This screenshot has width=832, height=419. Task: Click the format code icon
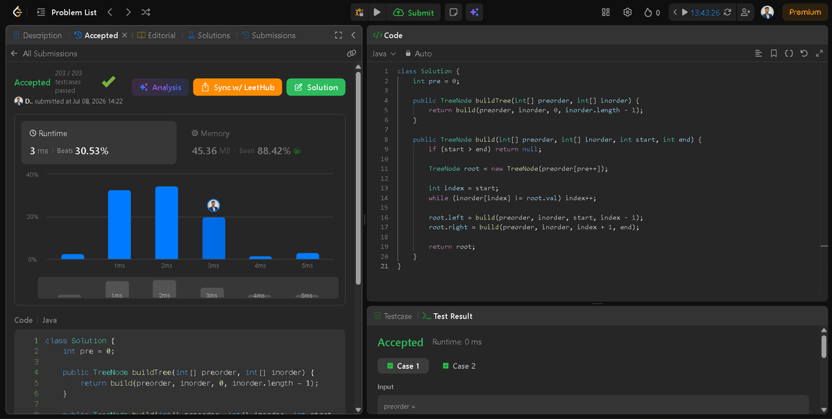[x=758, y=53]
